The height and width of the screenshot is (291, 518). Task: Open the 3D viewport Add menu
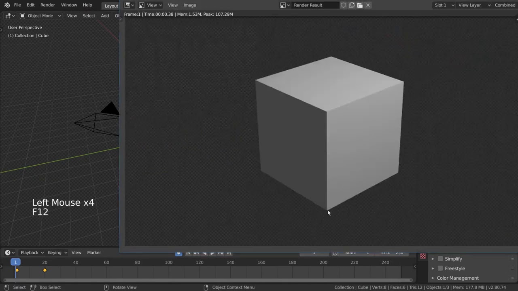pos(105,15)
